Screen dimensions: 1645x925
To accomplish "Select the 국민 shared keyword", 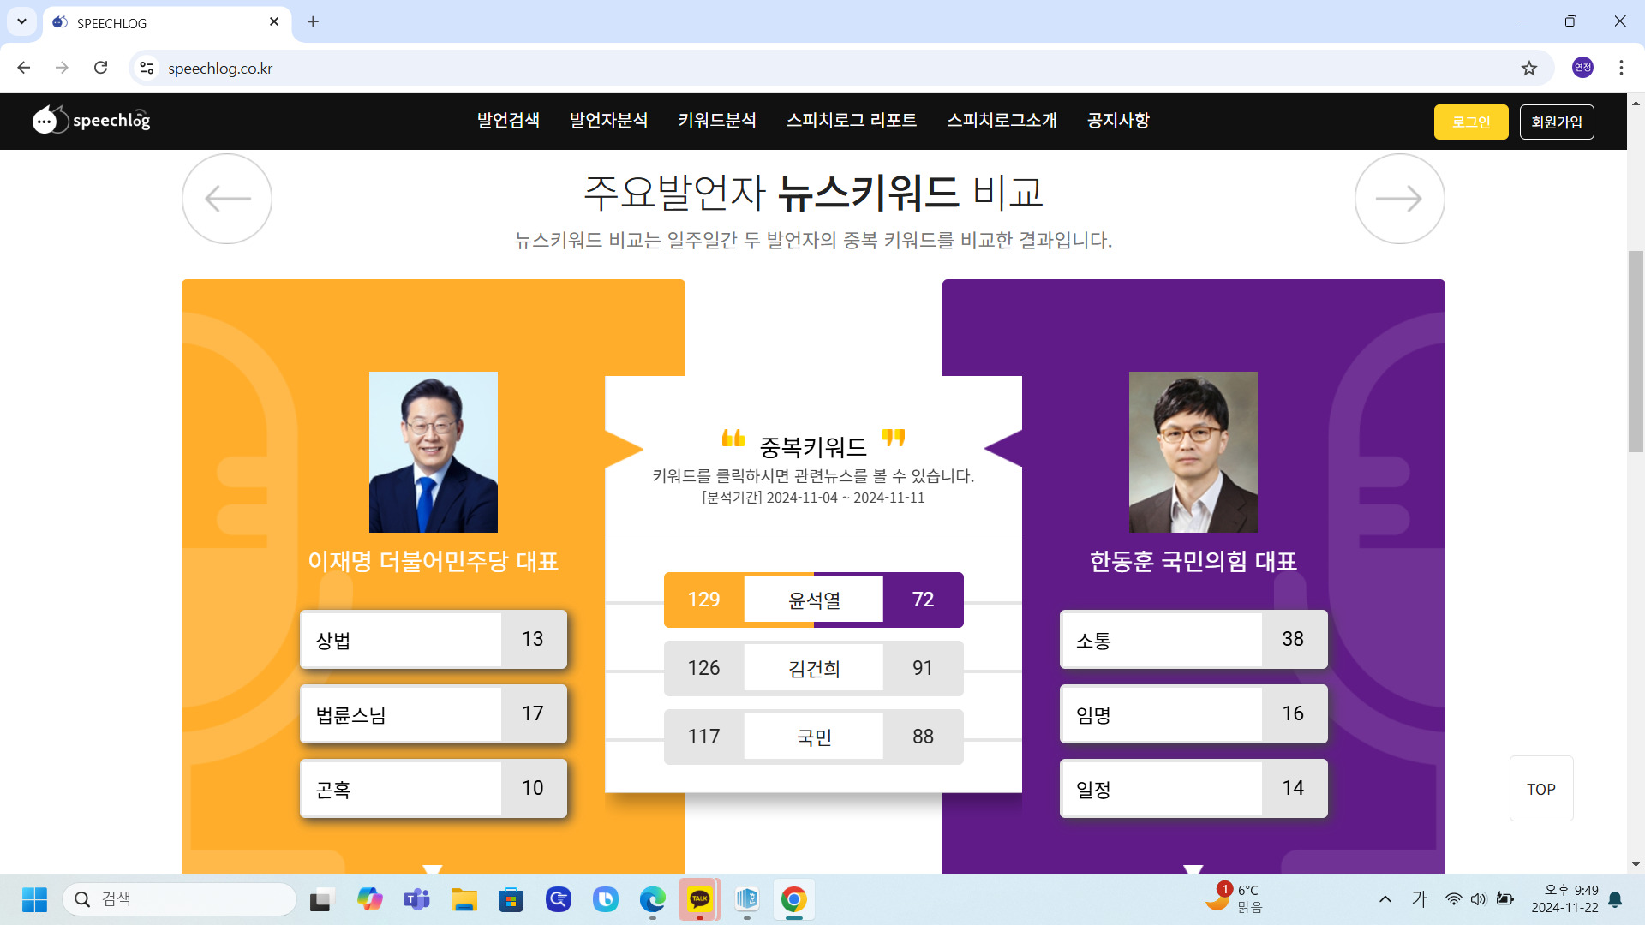I will point(814,737).
